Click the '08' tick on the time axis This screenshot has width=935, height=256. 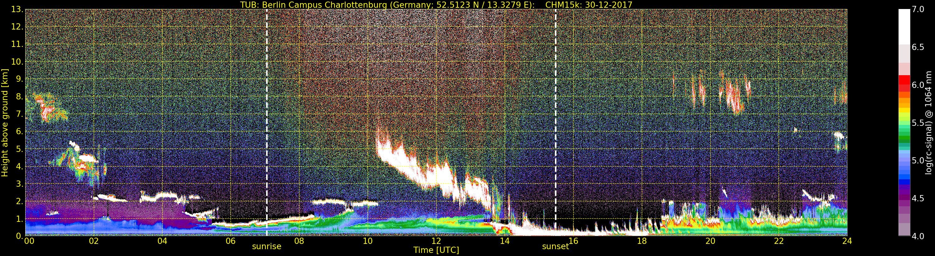click(299, 241)
